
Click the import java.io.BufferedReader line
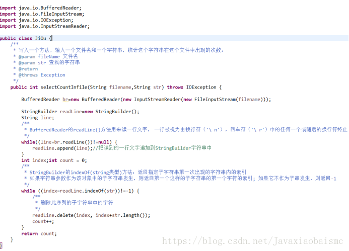click(41, 8)
